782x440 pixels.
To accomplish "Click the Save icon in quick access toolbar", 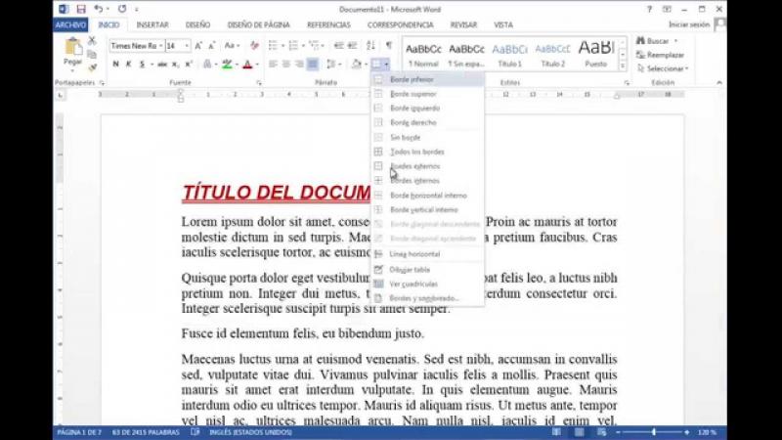I will click(x=80, y=9).
